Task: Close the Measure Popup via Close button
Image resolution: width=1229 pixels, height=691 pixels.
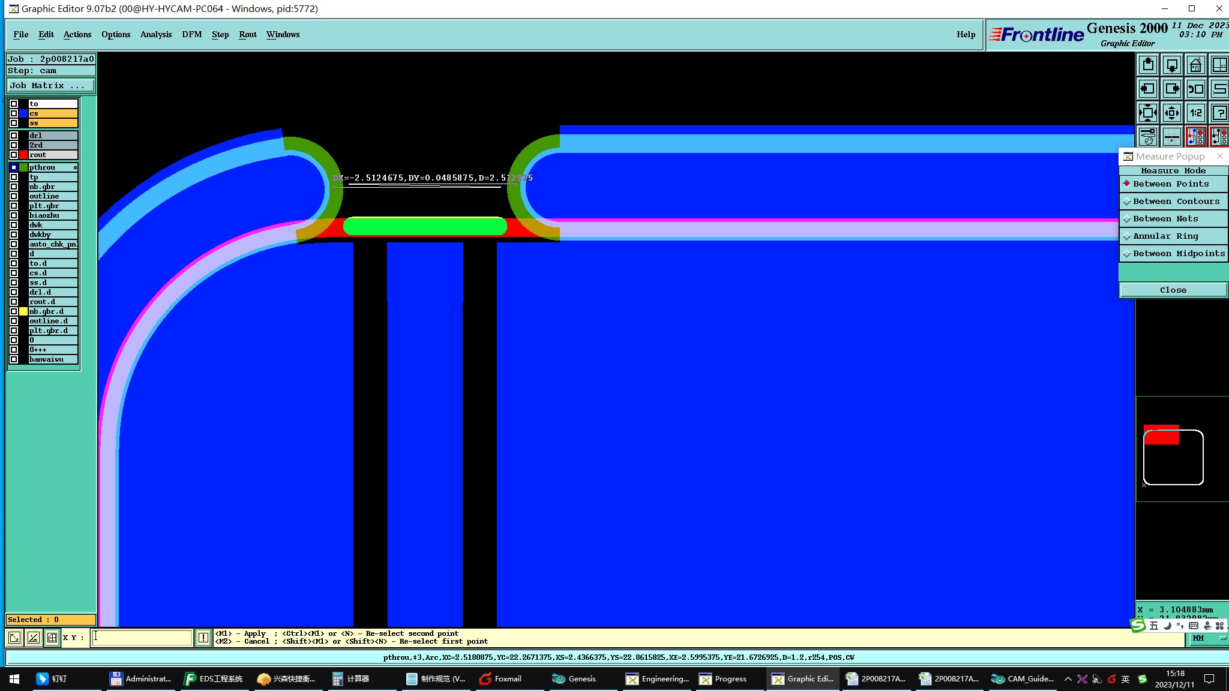Action: 1173,290
